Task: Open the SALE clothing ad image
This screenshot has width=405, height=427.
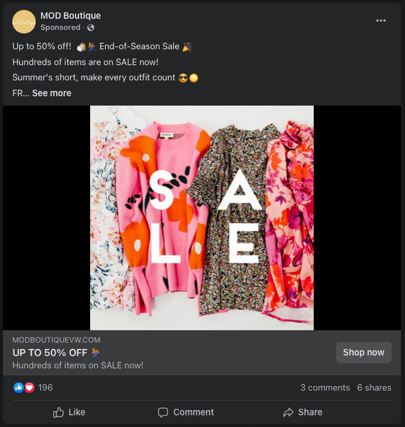Action: tap(202, 218)
